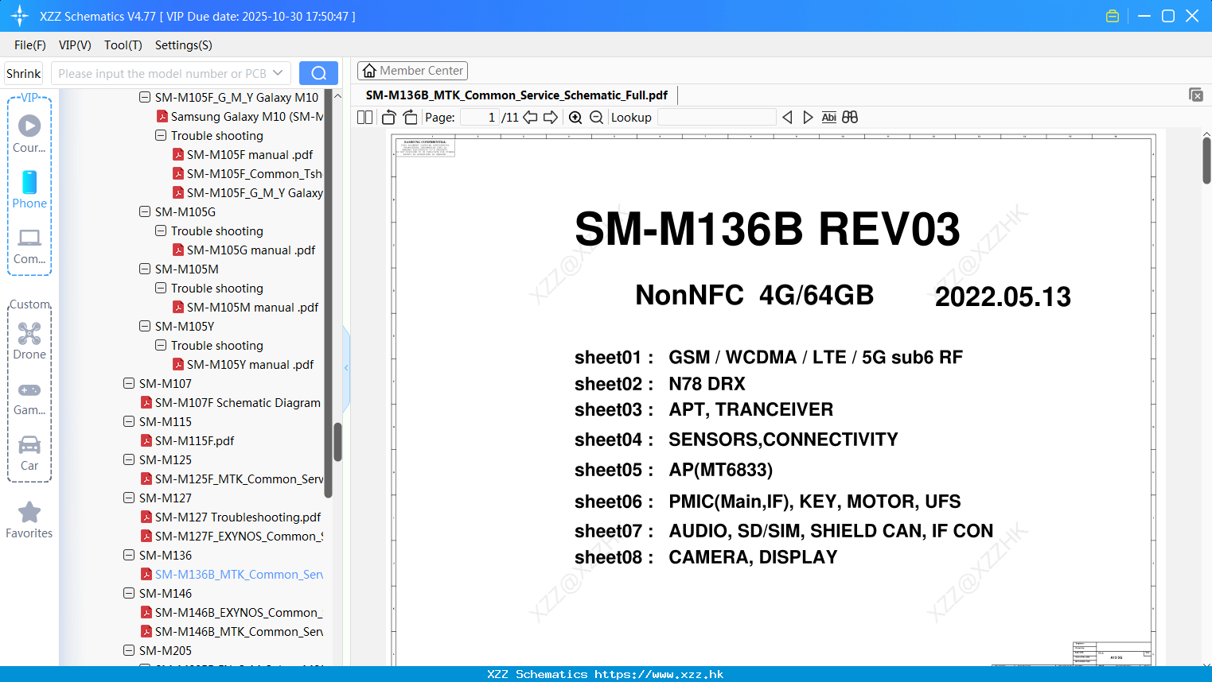Screen dimensions: 1212x682
Task: Collapse SM-M136 tree node
Action: click(129, 555)
